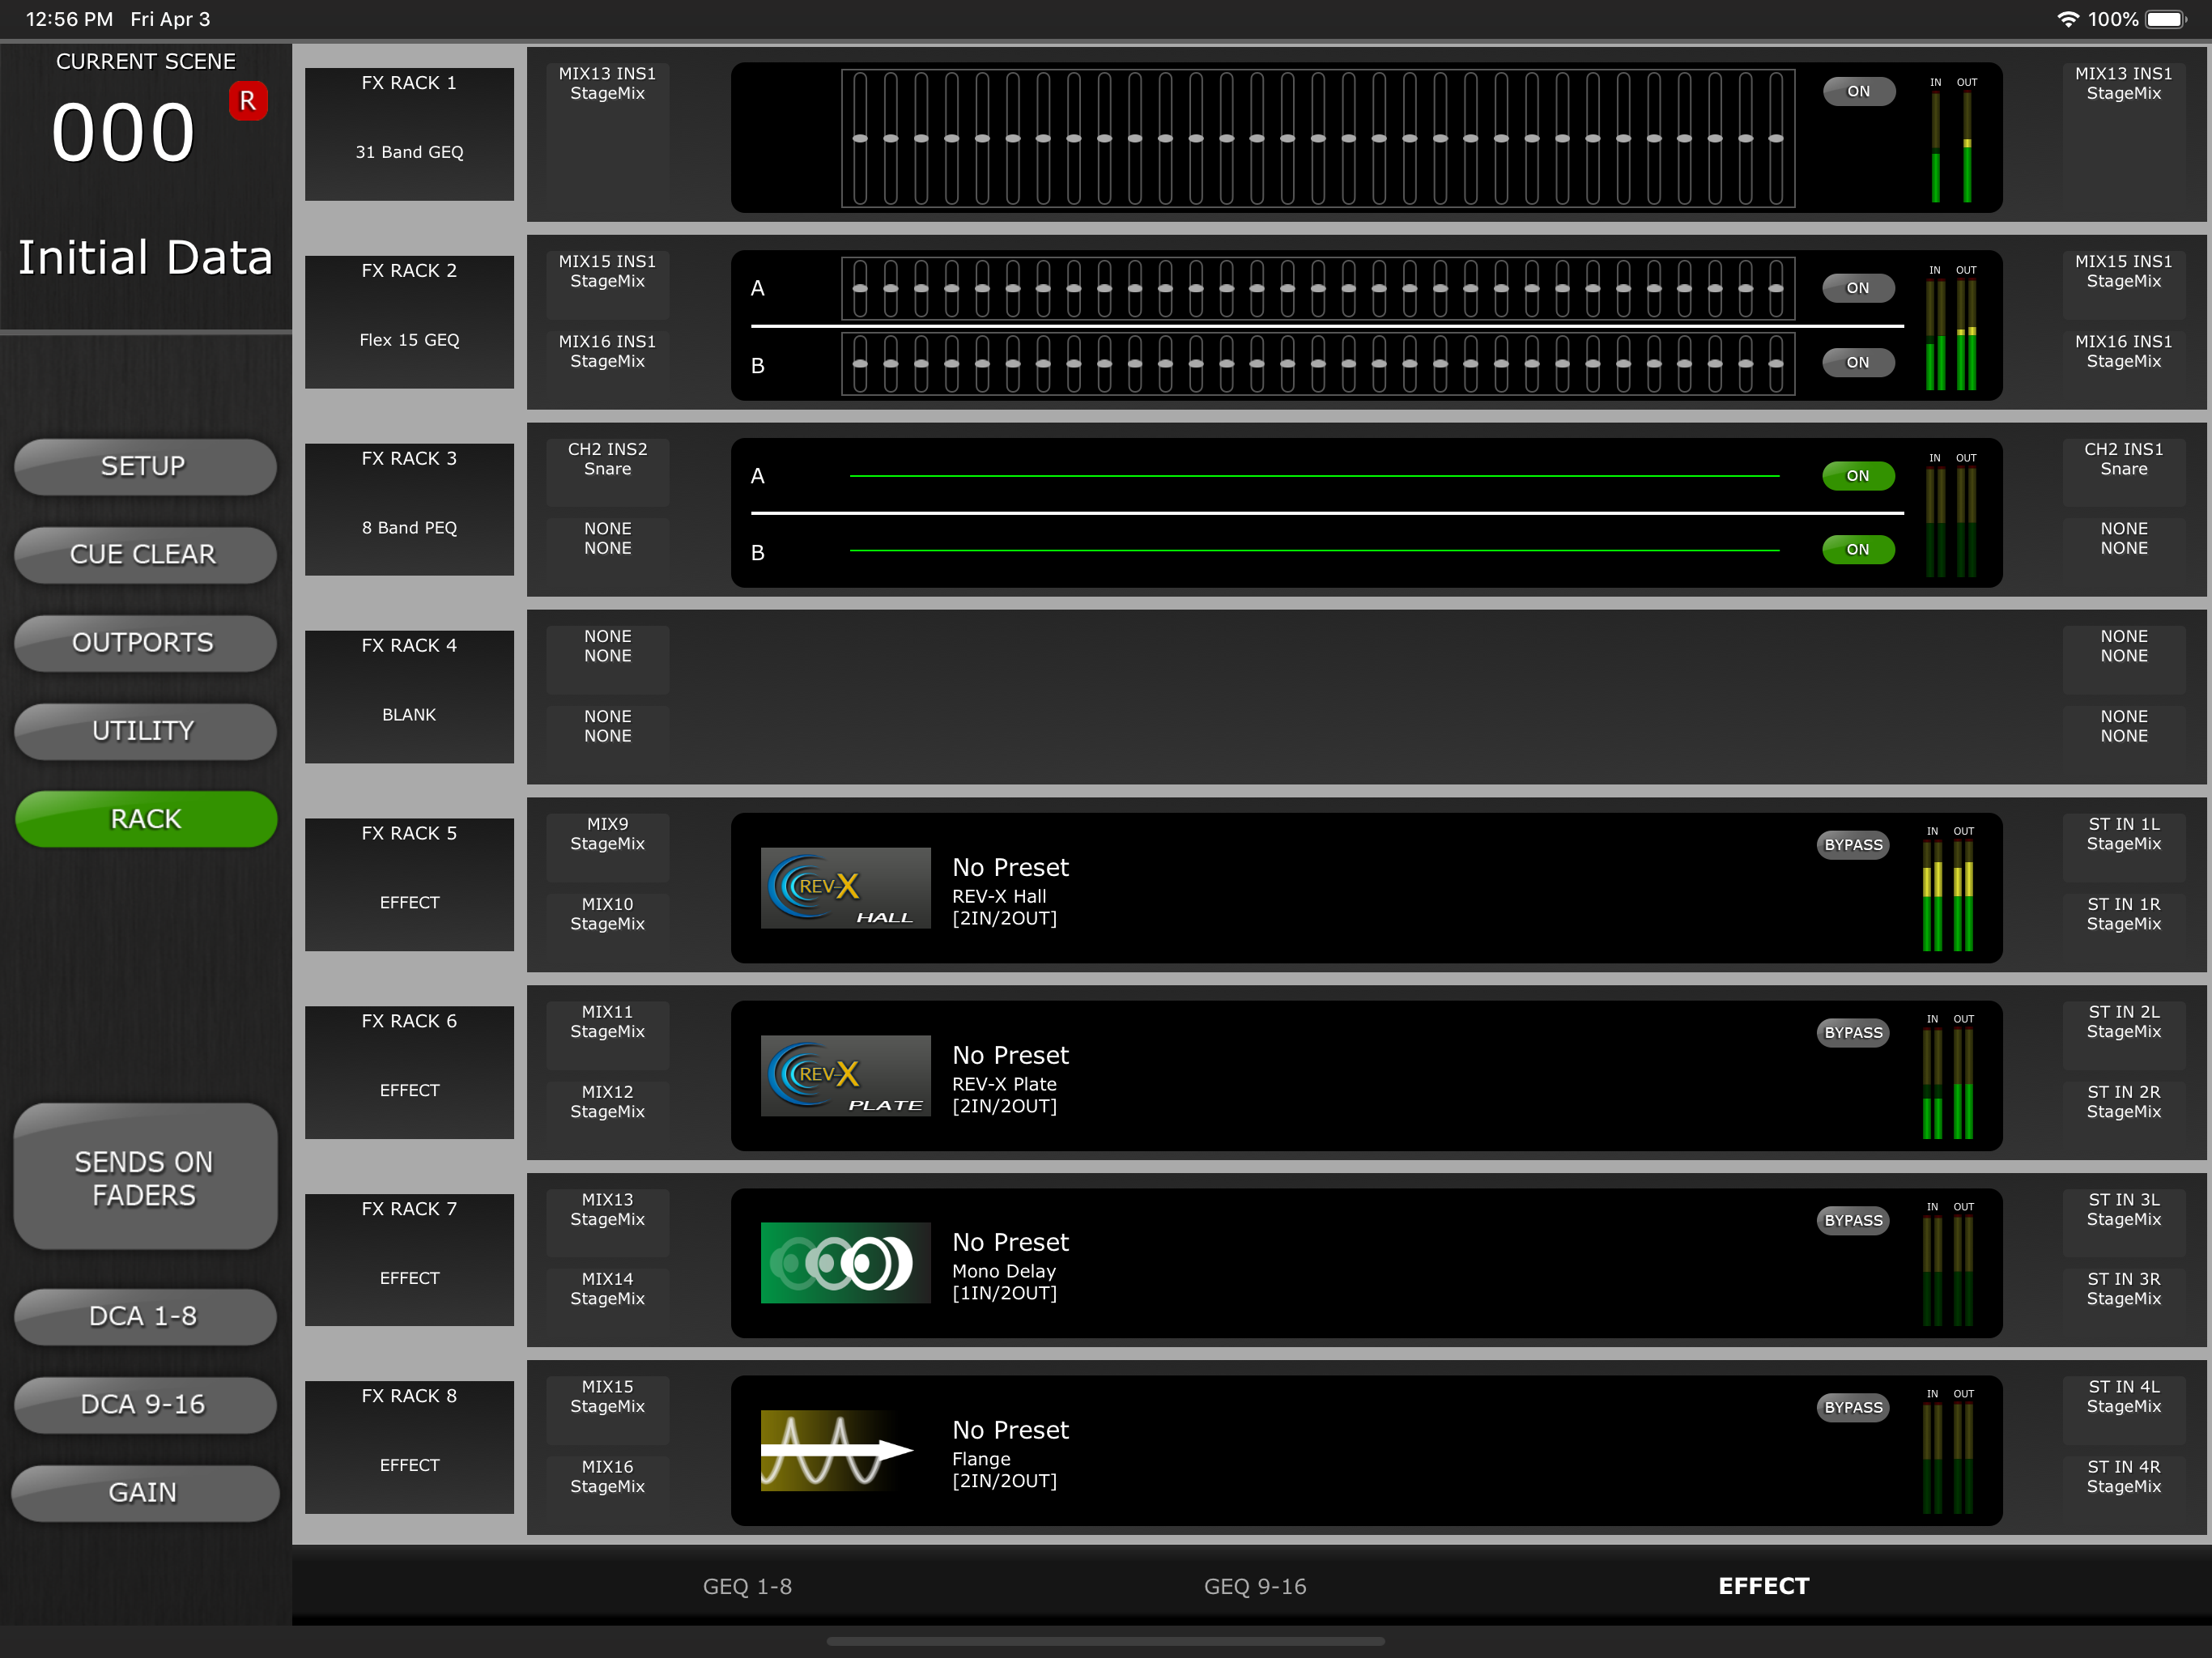The image size is (2212, 1658).
Task: Toggle FX RACK 1 GEQ ON button
Action: click(1857, 91)
